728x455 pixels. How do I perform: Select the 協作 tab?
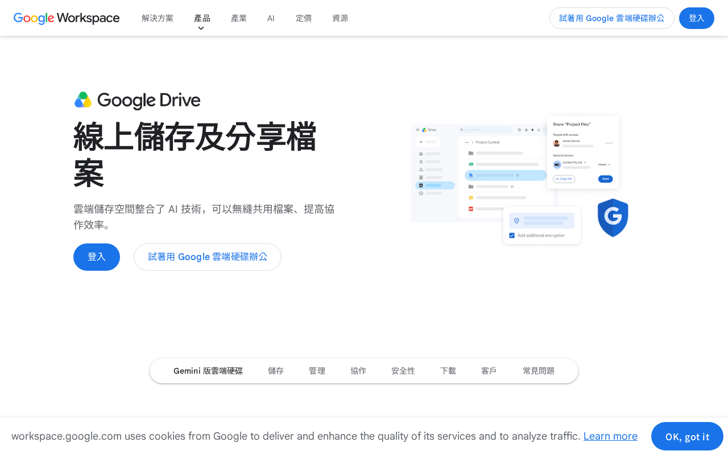click(x=358, y=371)
